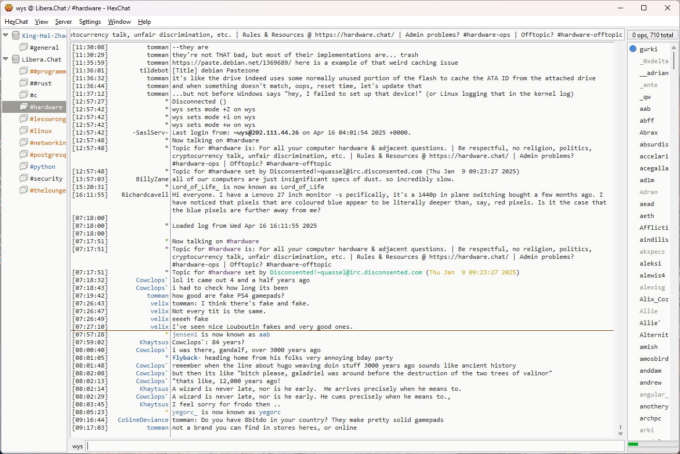This screenshot has width=680, height=454.
Task: Click the lag meter progress bar
Action: pyautogui.click(x=652, y=444)
